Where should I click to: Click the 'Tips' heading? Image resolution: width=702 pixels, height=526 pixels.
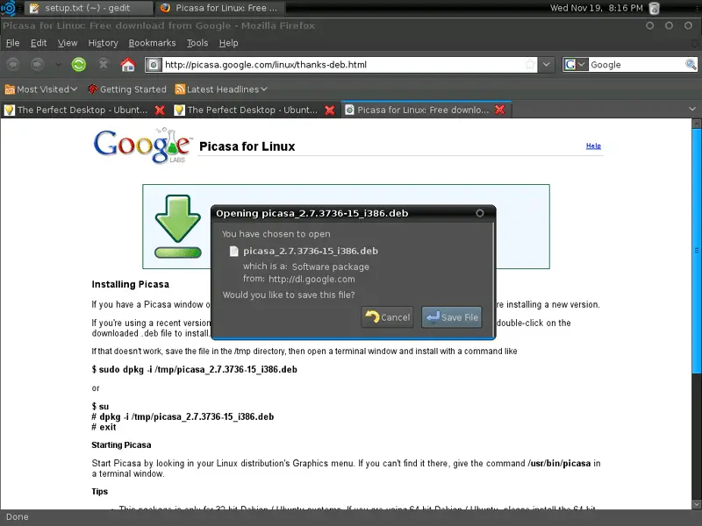(99, 492)
